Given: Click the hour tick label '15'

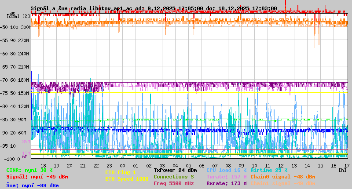Looking at the screenshot, I should pos(320,166).
